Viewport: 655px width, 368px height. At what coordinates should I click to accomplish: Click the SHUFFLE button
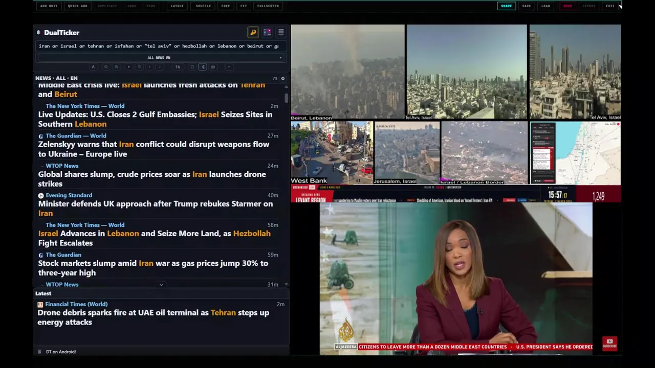(x=203, y=6)
